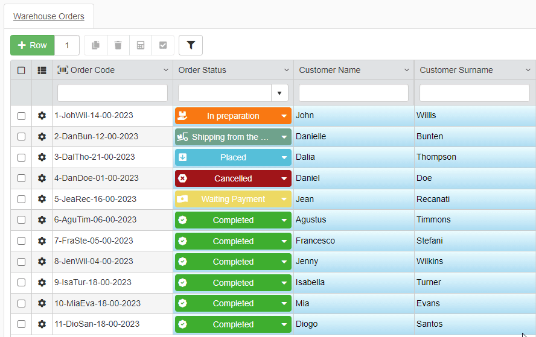Click the filter funnel icon in toolbar
Image resolution: width=536 pixels, height=337 pixels.
(191, 45)
